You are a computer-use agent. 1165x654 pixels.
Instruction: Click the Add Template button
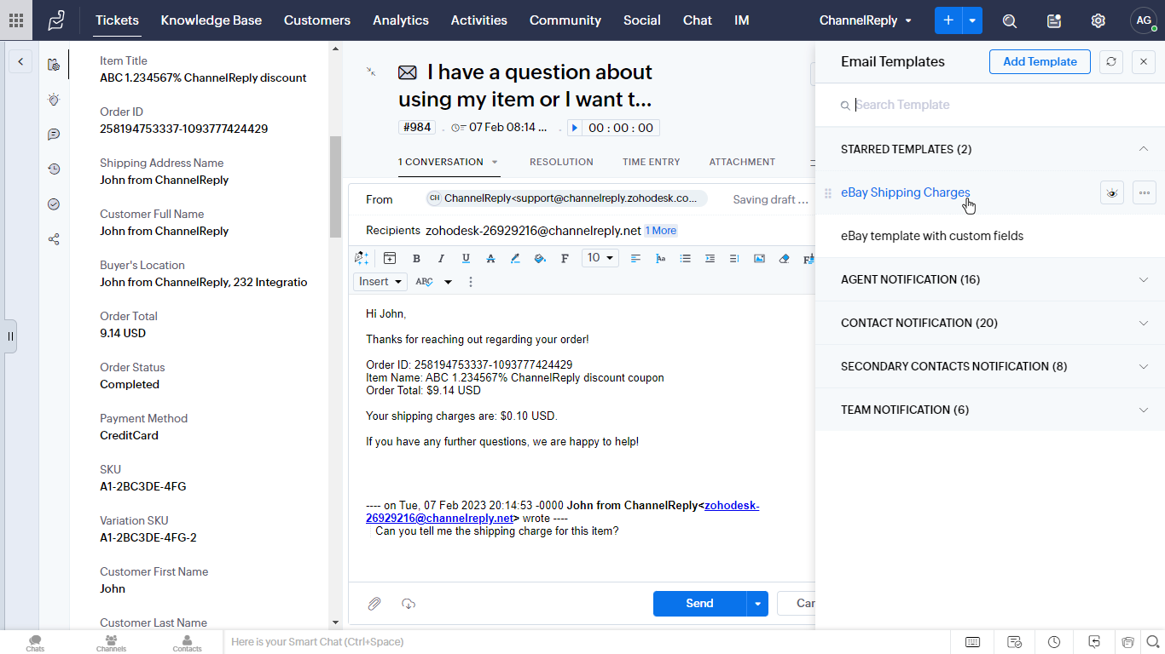(x=1040, y=62)
